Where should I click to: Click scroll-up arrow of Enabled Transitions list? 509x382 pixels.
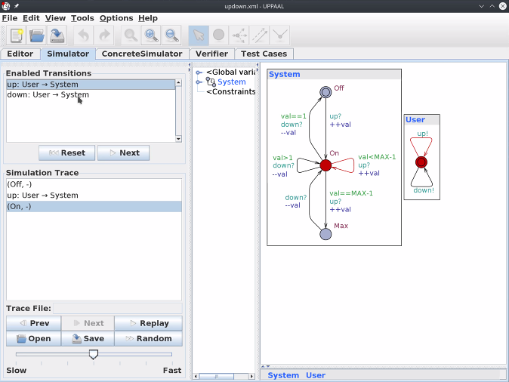[x=178, y=83]
